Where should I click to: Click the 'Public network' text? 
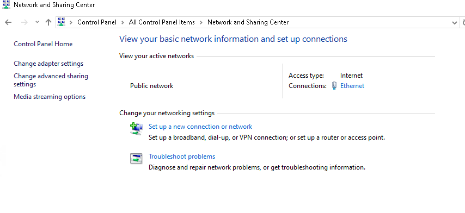151,86
